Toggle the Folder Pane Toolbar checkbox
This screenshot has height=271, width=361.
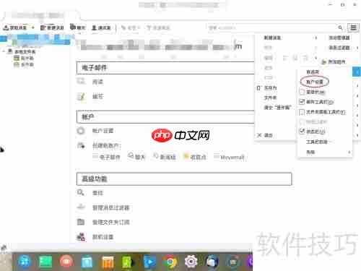pyautogui.click(x=302, y=112)
